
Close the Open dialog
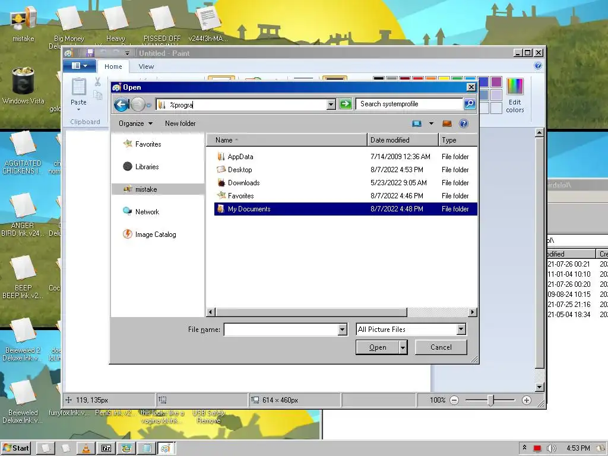(x=471, y=87)
